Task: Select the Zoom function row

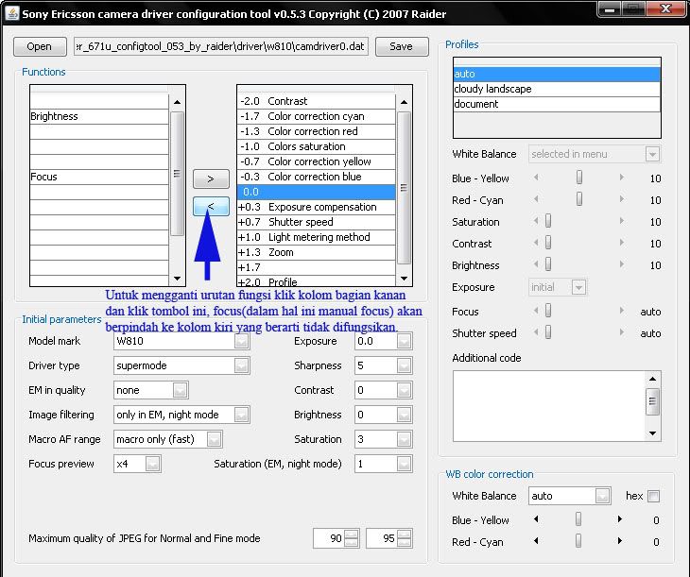Action: [x=316, y=252]
